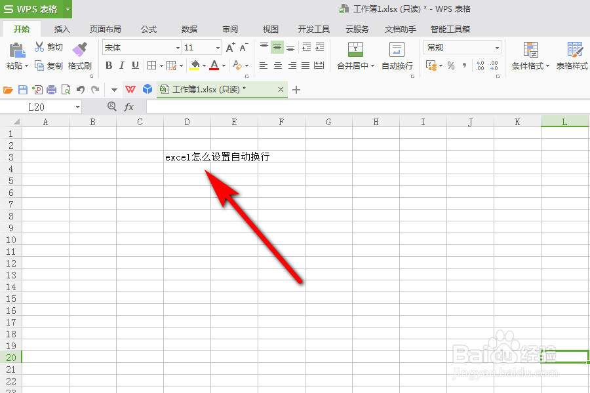Switch to the 插入 ribbon tab
Viewport: 590px width, 393px height.
(62, 29)
